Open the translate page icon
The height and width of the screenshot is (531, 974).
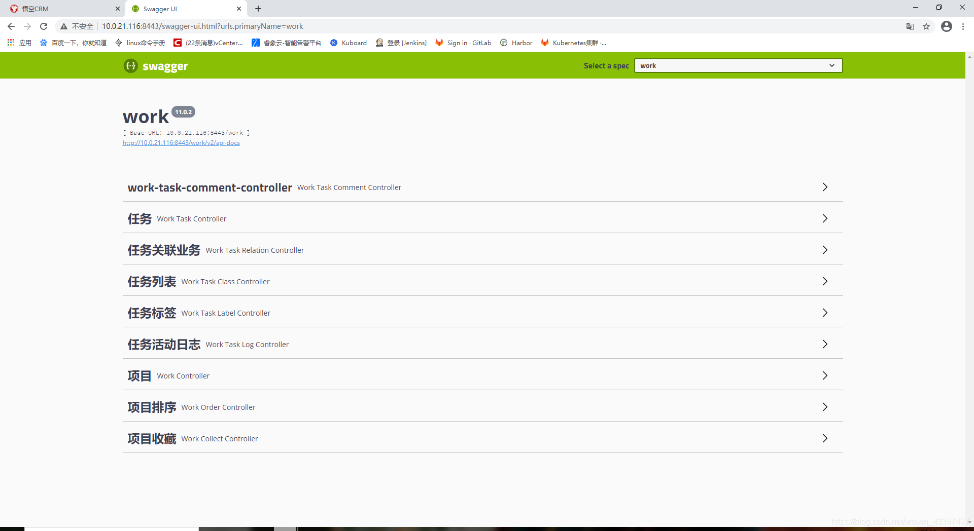pyautogui.click(x=910, y=26)
